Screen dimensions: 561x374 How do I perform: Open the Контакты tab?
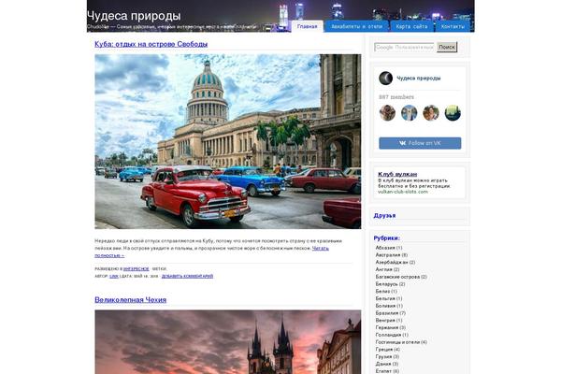tap(453, 26)
